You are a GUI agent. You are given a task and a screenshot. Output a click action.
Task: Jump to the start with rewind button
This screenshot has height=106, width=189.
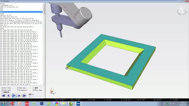click(x=3, y=95)
